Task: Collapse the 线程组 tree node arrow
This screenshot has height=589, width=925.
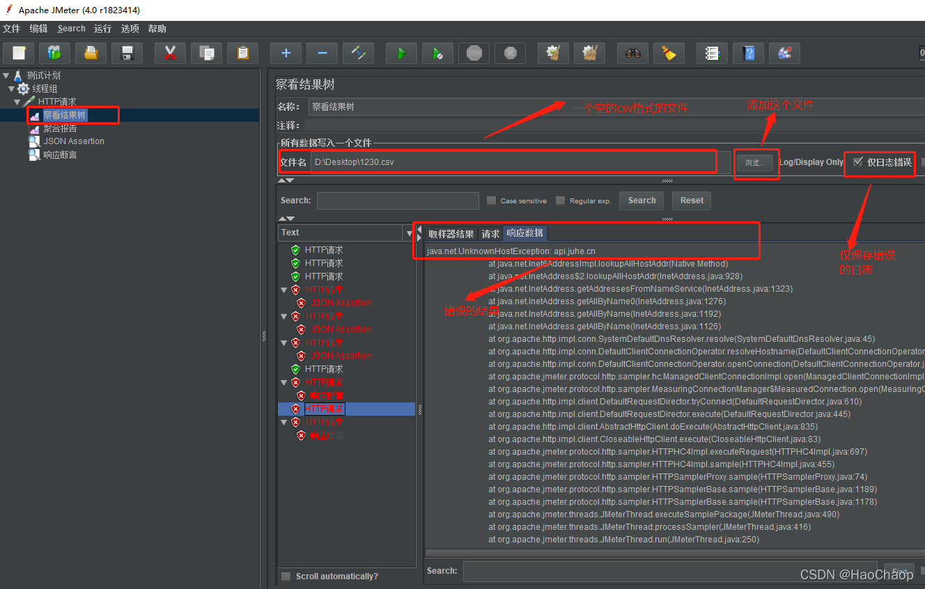Action: click(12, 88)
